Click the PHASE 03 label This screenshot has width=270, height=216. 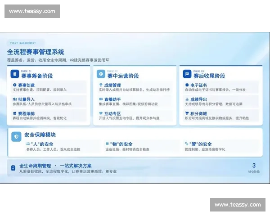click(x=198, y=71)
